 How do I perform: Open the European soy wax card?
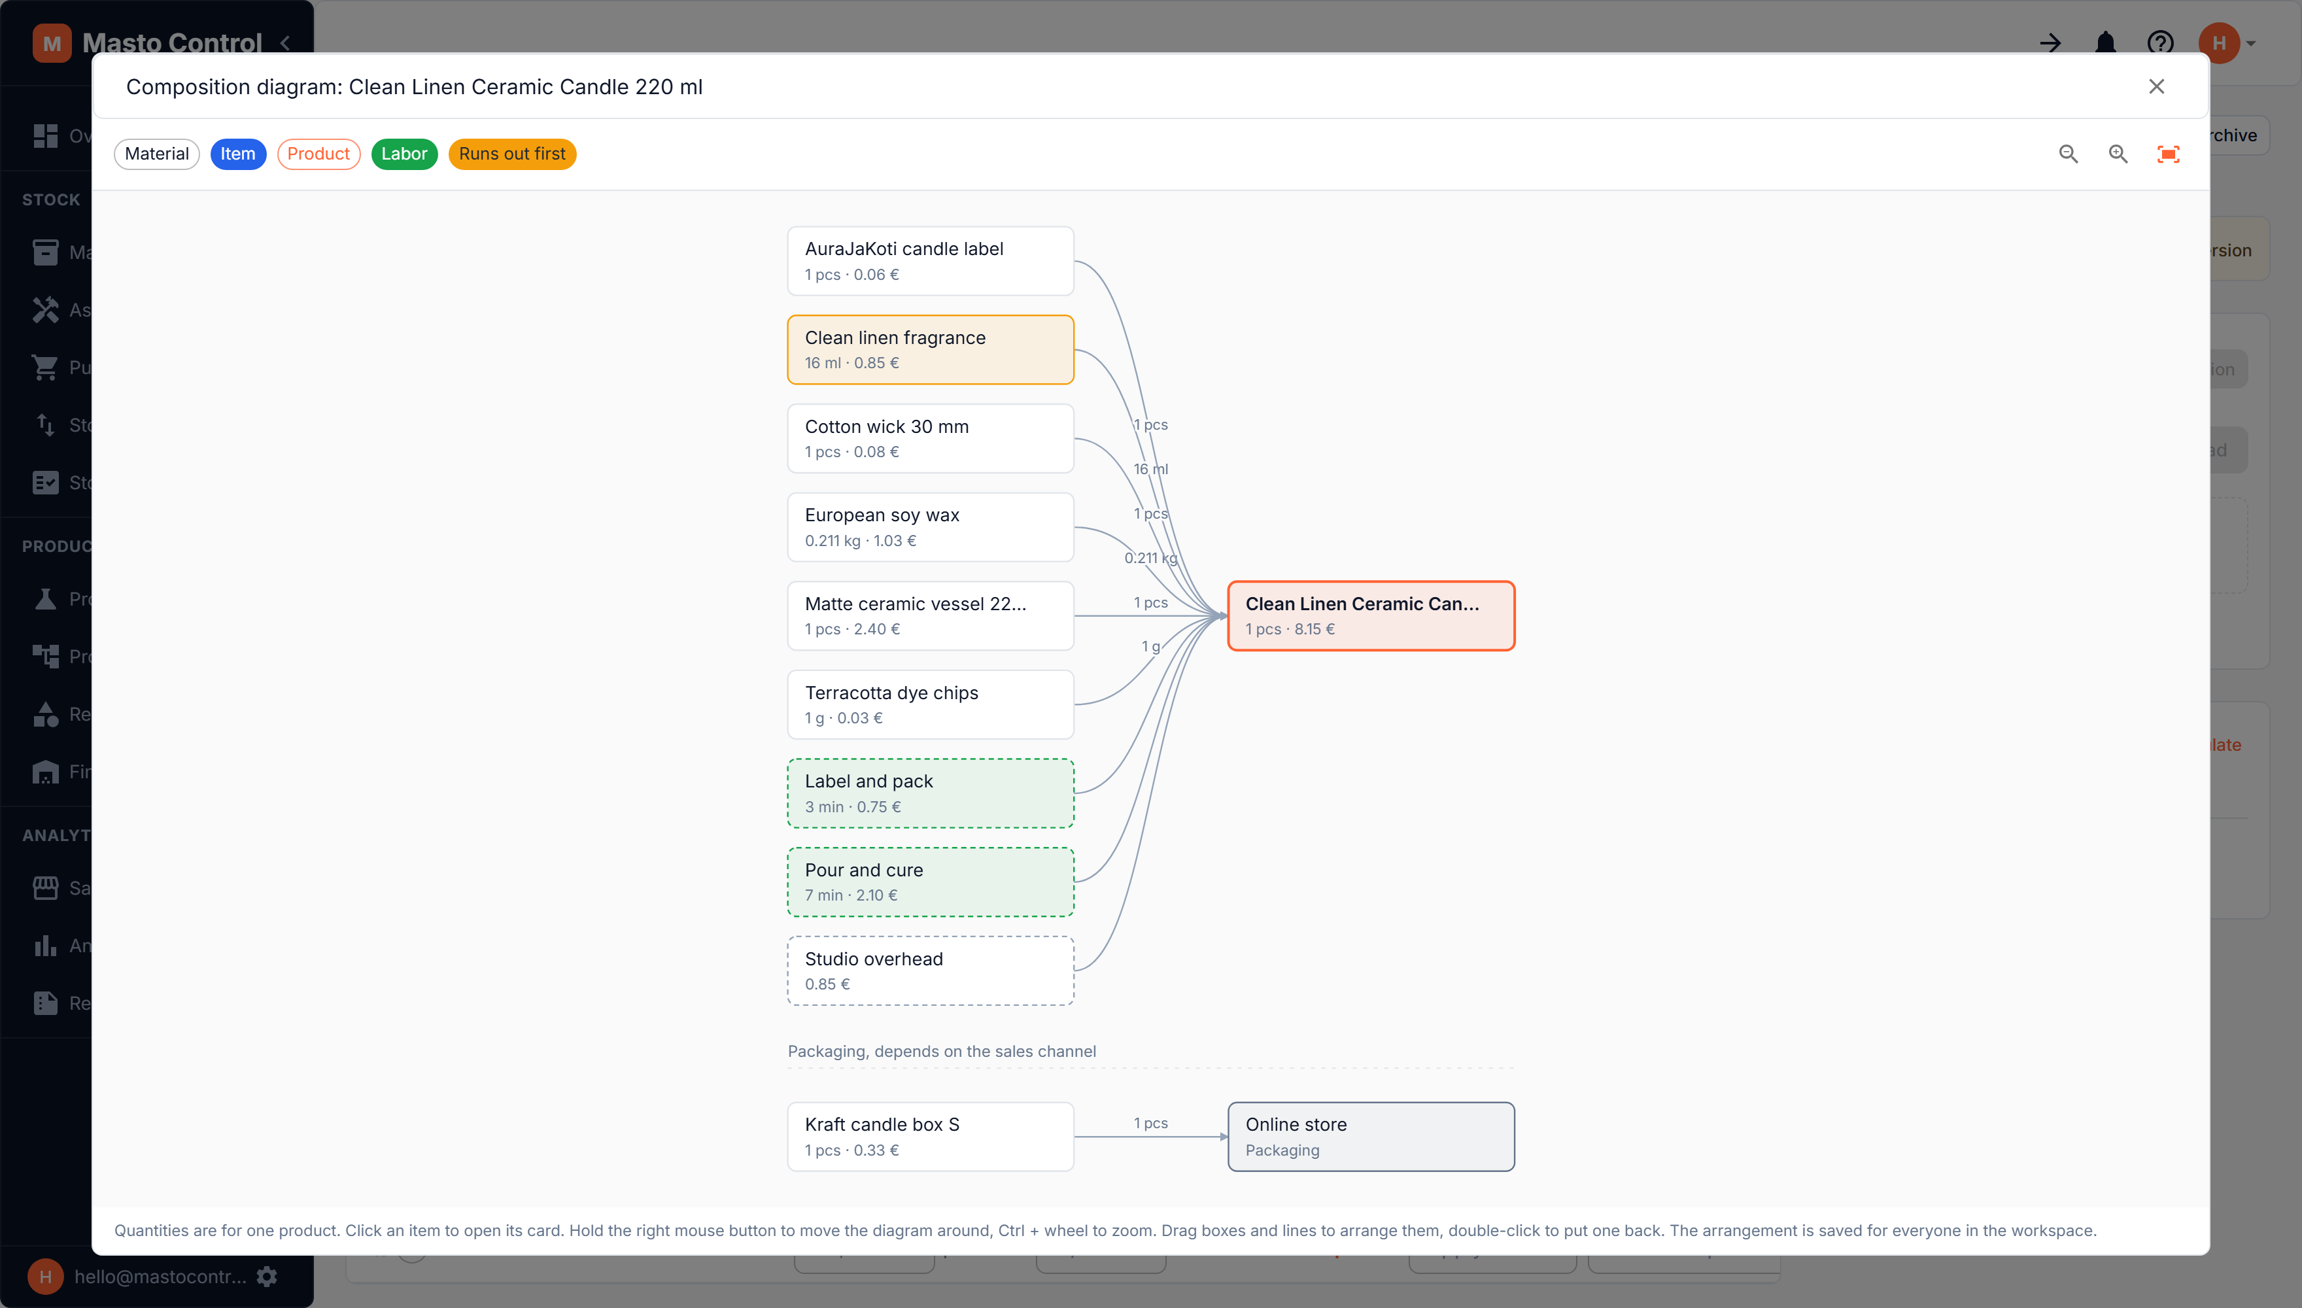coord(931,527)
